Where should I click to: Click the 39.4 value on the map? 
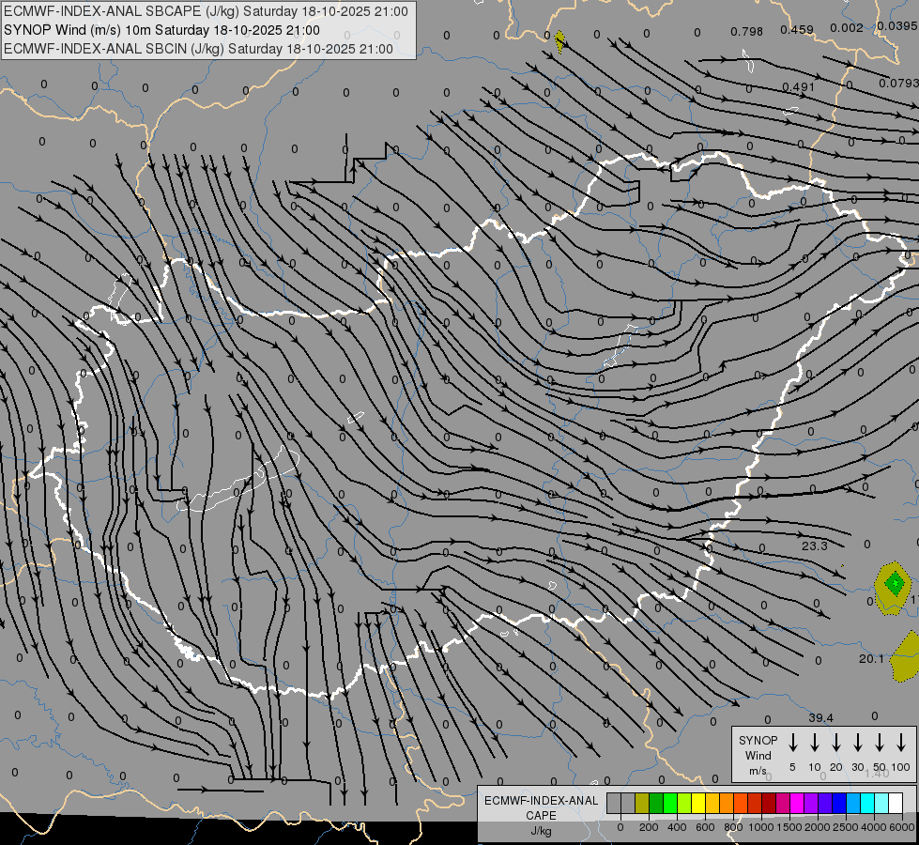[820, 717]
